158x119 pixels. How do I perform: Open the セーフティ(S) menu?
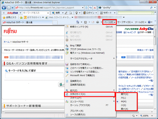click(x=125, y=22)
